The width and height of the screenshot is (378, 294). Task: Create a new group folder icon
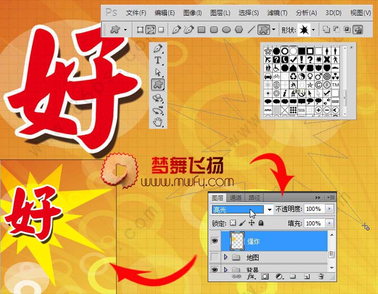293,276
